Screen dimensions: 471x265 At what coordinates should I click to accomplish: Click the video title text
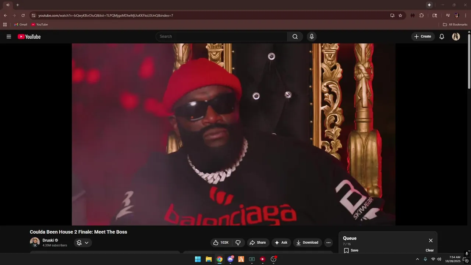pos(78,232)
